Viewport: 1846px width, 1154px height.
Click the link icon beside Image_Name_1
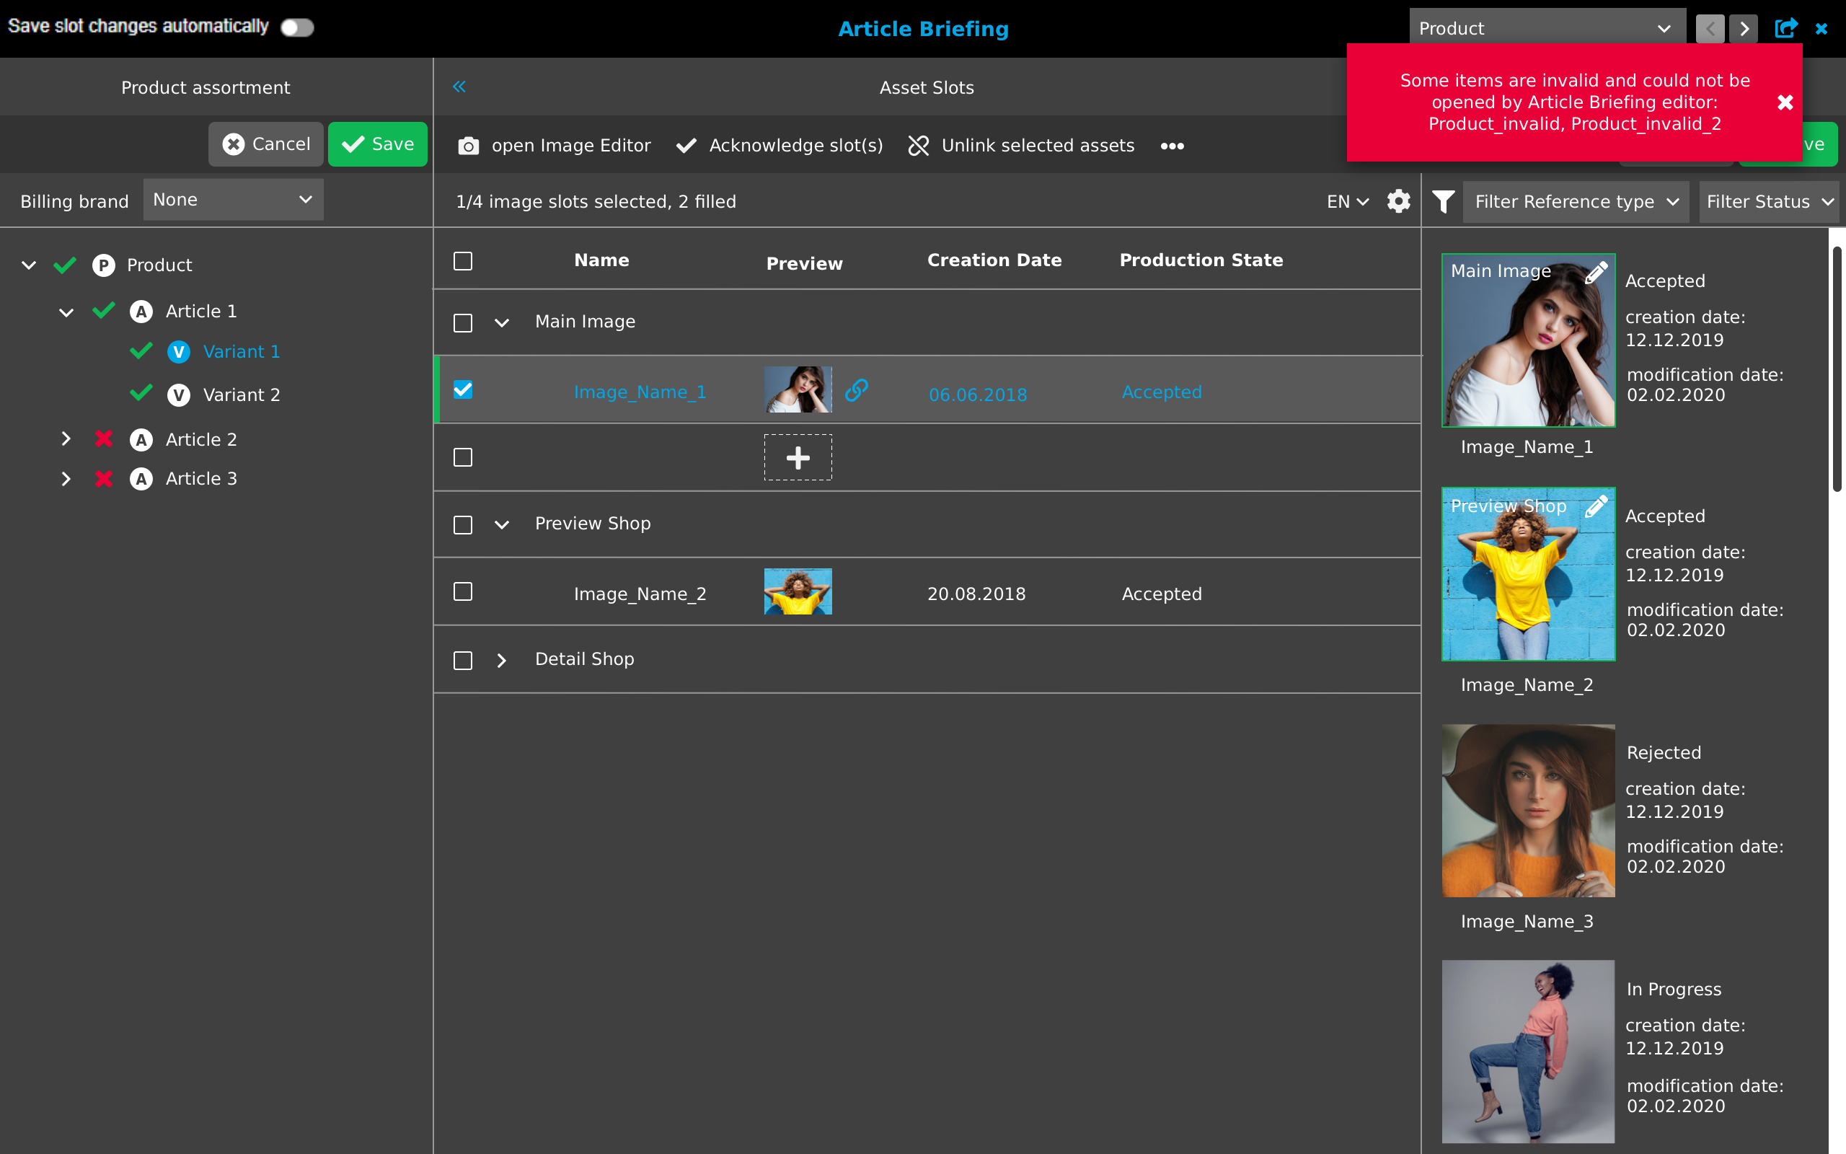coord(856,390)
